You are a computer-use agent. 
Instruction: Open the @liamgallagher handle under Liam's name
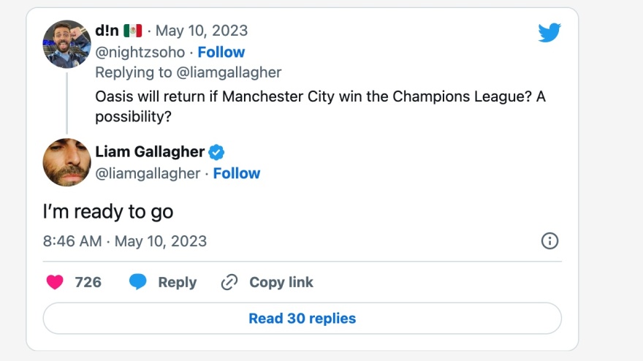pyautogui.click(x=148, y=173)
